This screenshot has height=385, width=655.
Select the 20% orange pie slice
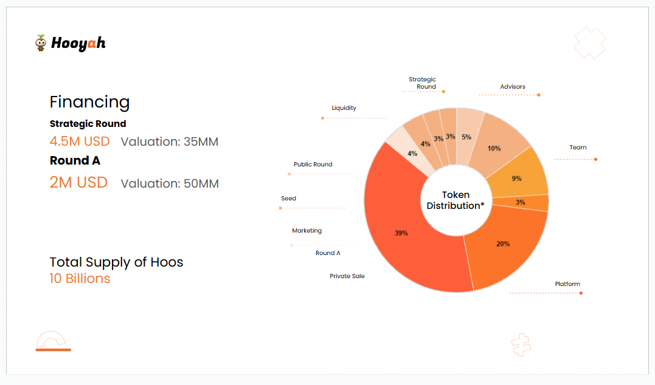[504, 244]
